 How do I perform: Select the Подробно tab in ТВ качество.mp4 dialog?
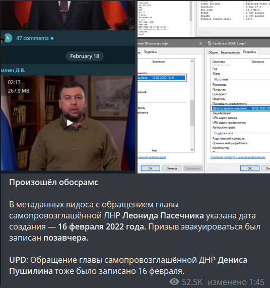click(x=150, y=52)
